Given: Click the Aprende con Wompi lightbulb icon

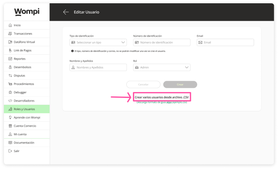Looking at the screenshot, I should 10,117.
